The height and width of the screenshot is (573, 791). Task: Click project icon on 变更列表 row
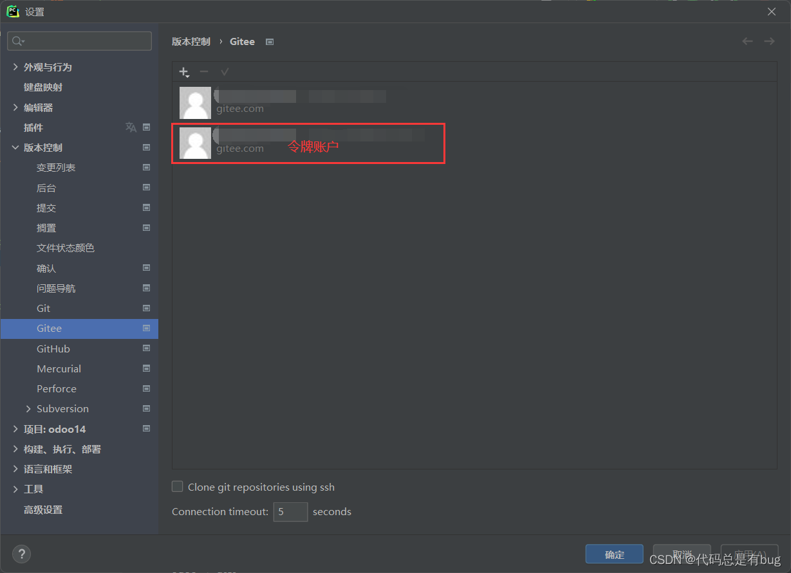147,167
